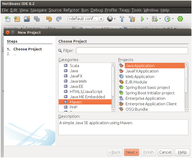The width and height of the screenshot is (192, 158).
Task: Open the File menu
Action: coord(5,10)
